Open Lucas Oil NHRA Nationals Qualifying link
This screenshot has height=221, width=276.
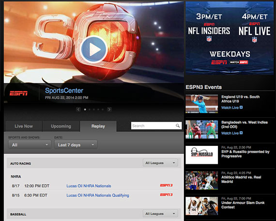[98, 195]
